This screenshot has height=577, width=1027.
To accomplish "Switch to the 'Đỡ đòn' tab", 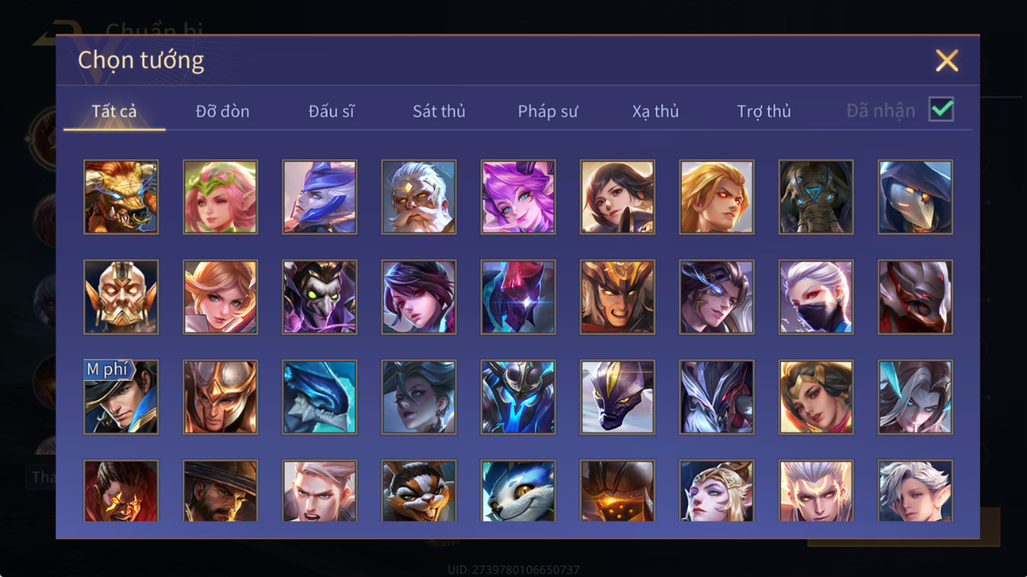I will 223,112.
